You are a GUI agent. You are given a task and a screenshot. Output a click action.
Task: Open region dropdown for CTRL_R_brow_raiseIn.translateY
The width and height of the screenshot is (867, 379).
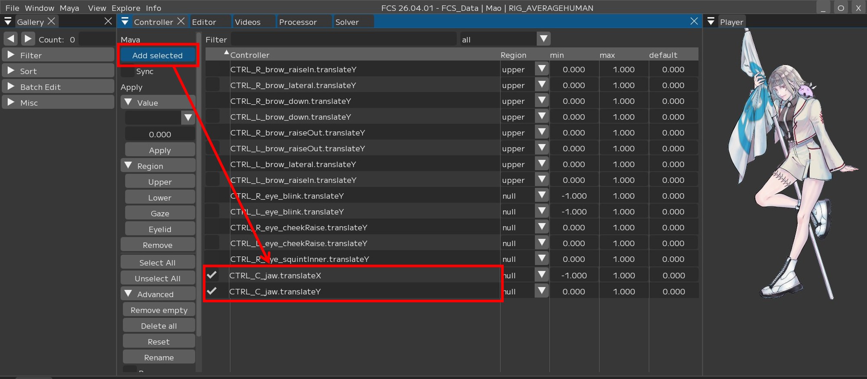click(x=542, y=69)
